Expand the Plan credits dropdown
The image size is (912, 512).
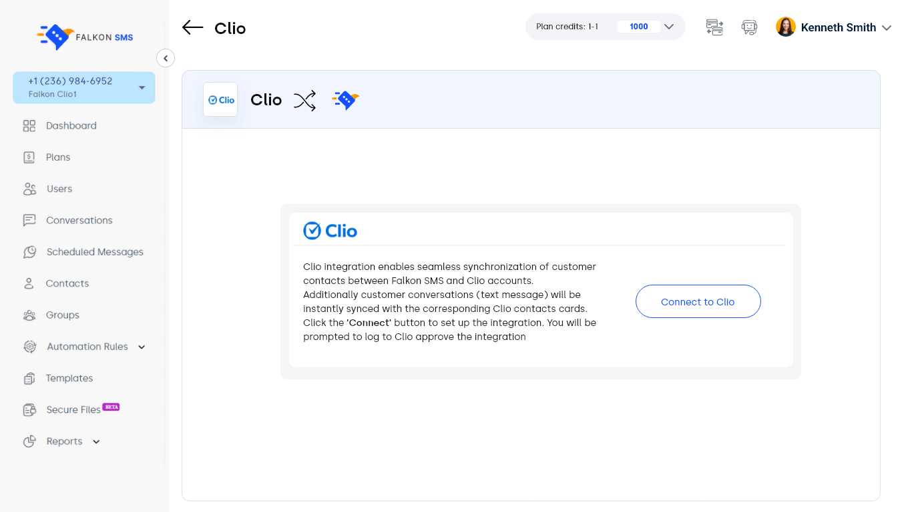click(669, 27)
